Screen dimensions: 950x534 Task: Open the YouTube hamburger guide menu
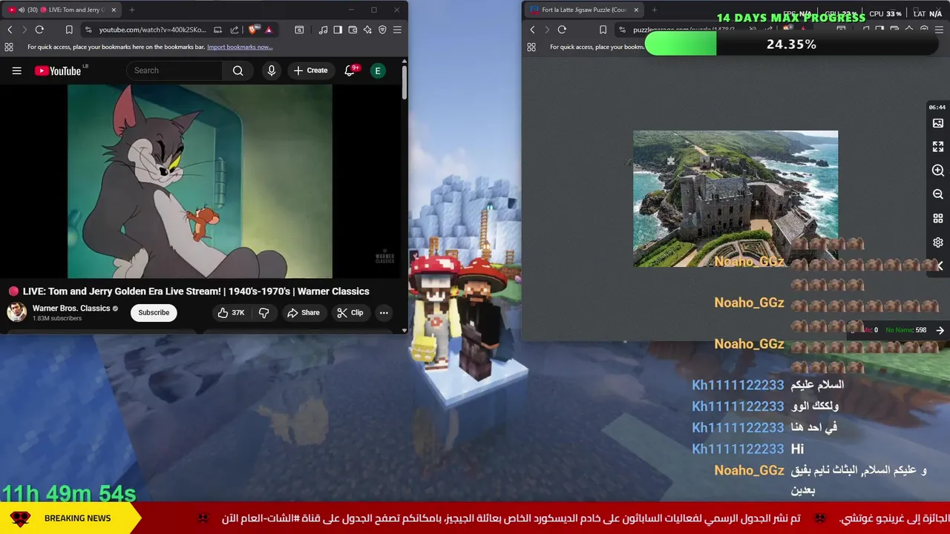click(16, 70)
